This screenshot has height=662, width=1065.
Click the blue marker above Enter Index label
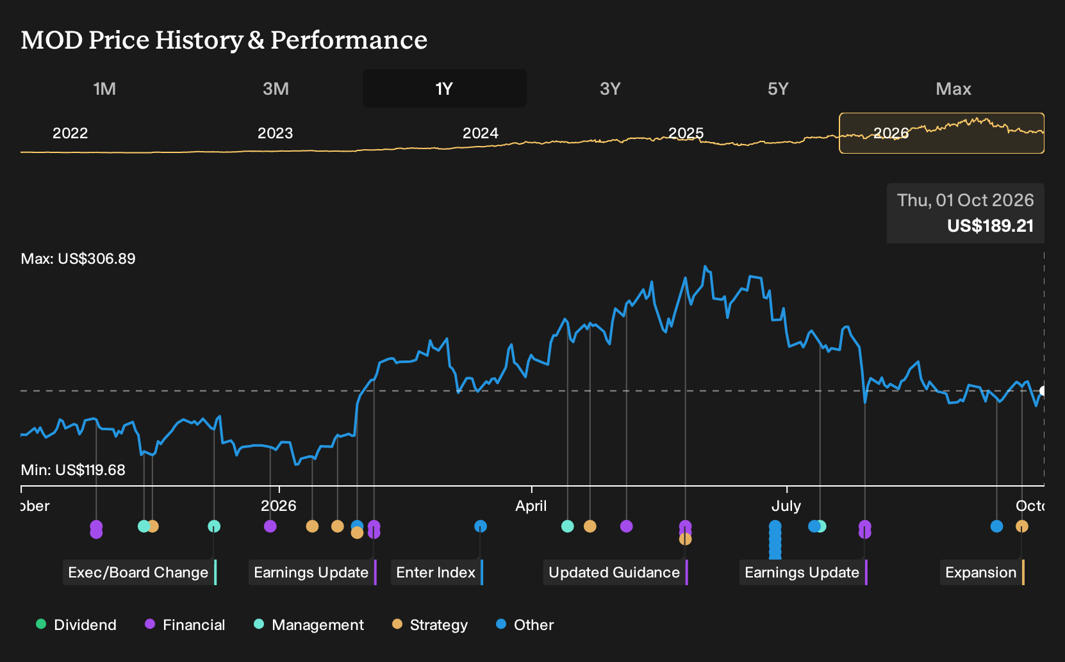481,526
